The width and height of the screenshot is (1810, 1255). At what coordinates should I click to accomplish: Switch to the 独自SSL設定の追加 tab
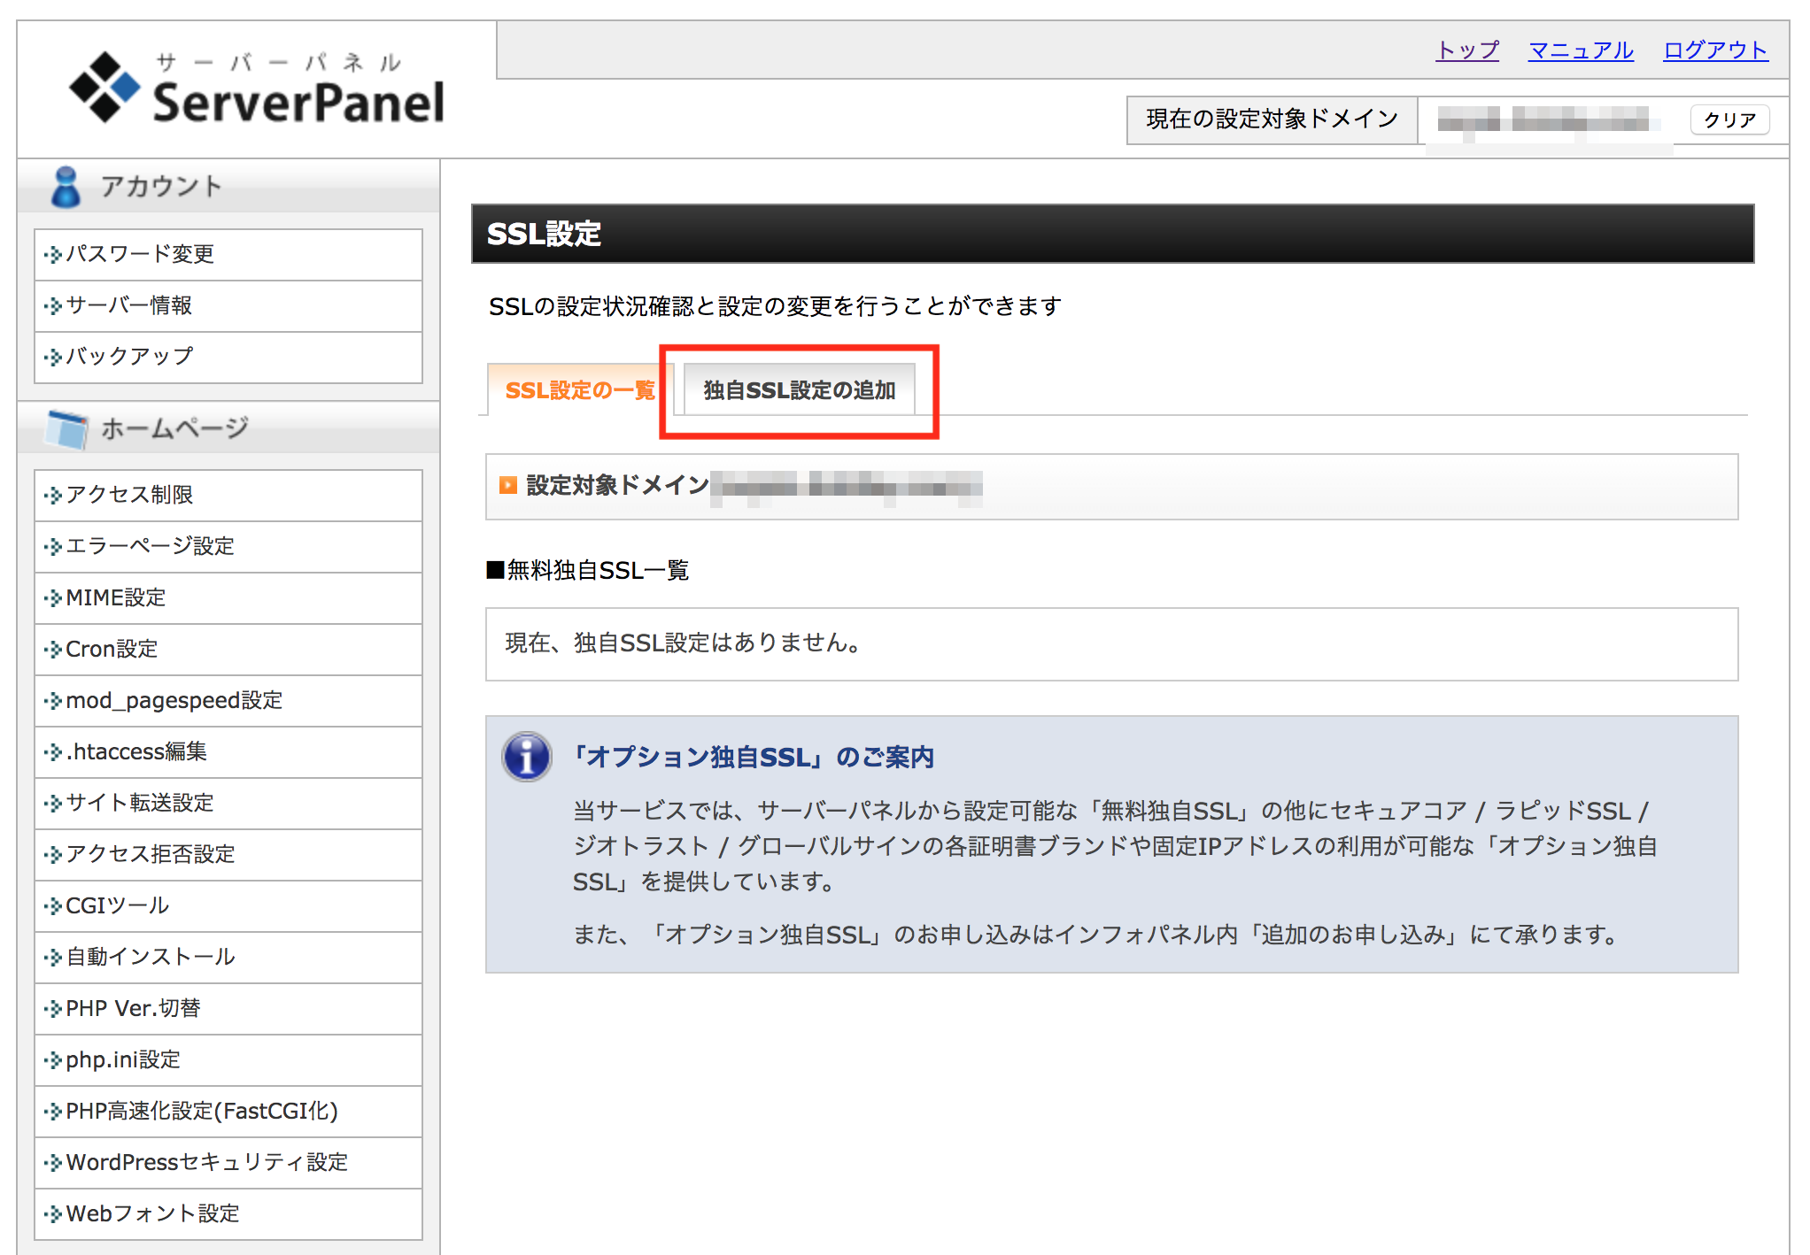(800, 389)
